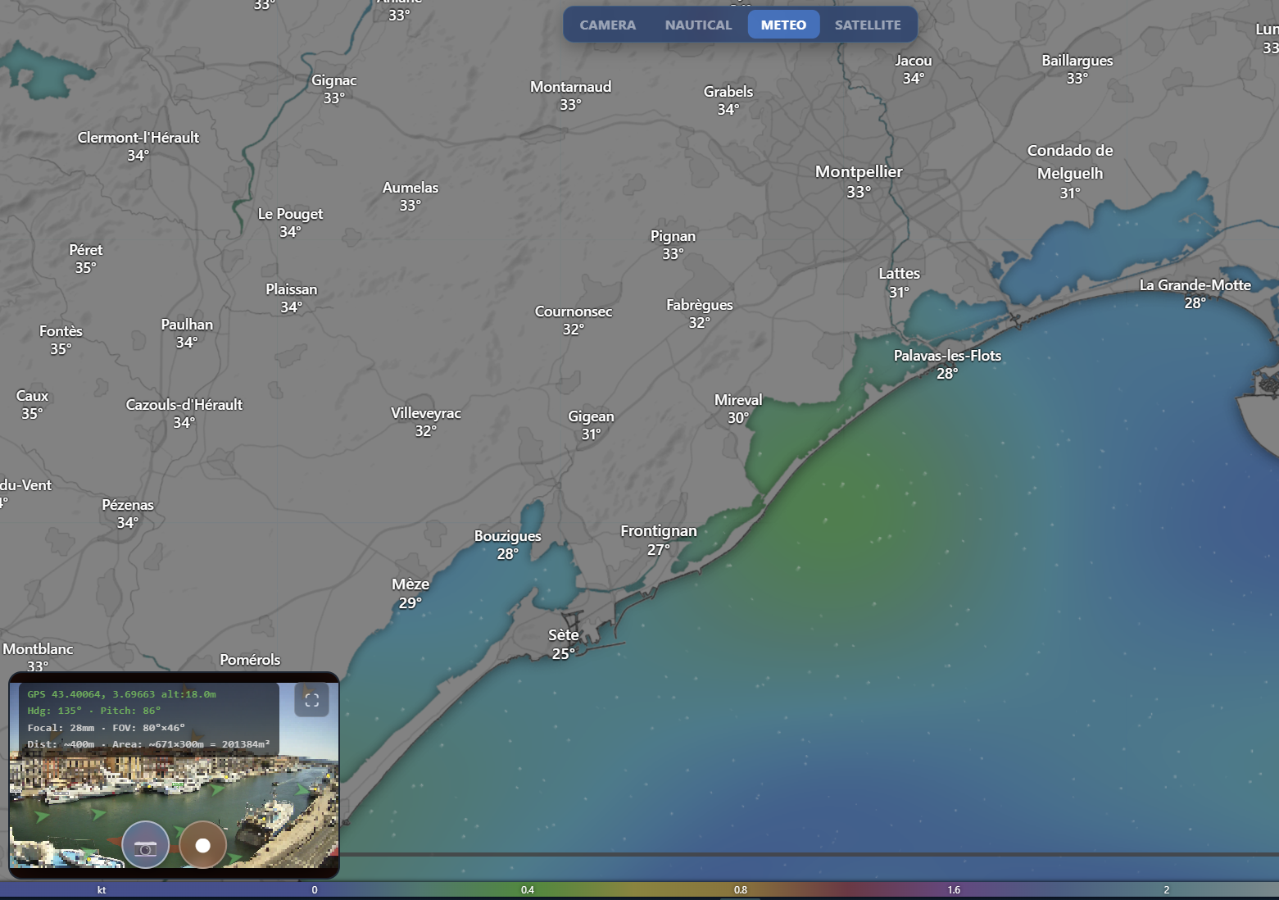The height and width of the screenshot is (900, 1279).
Task: Click the Gigean town label
Action: (x=591, y=416)
